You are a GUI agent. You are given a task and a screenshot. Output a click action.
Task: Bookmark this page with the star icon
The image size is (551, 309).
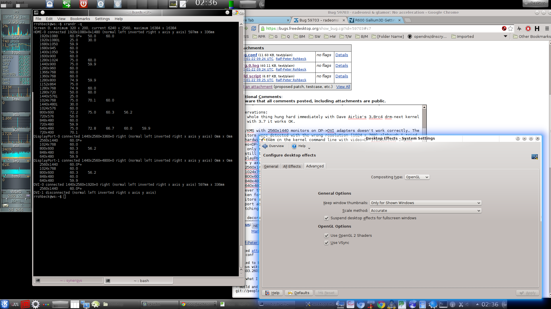(x=510, y=28)
